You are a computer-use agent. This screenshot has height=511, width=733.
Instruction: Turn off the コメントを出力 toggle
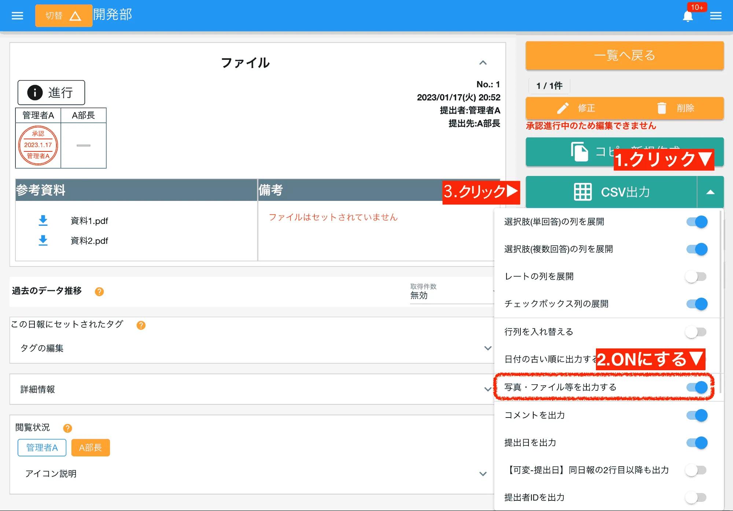click(x=697, y=415)
